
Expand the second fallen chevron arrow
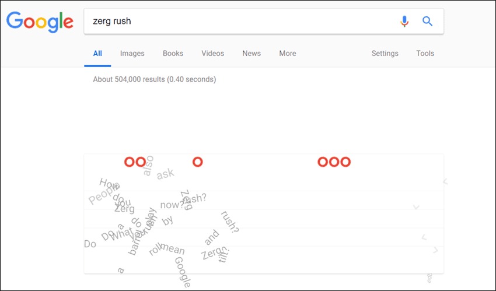pyautogui.click(x=416, y=207)
